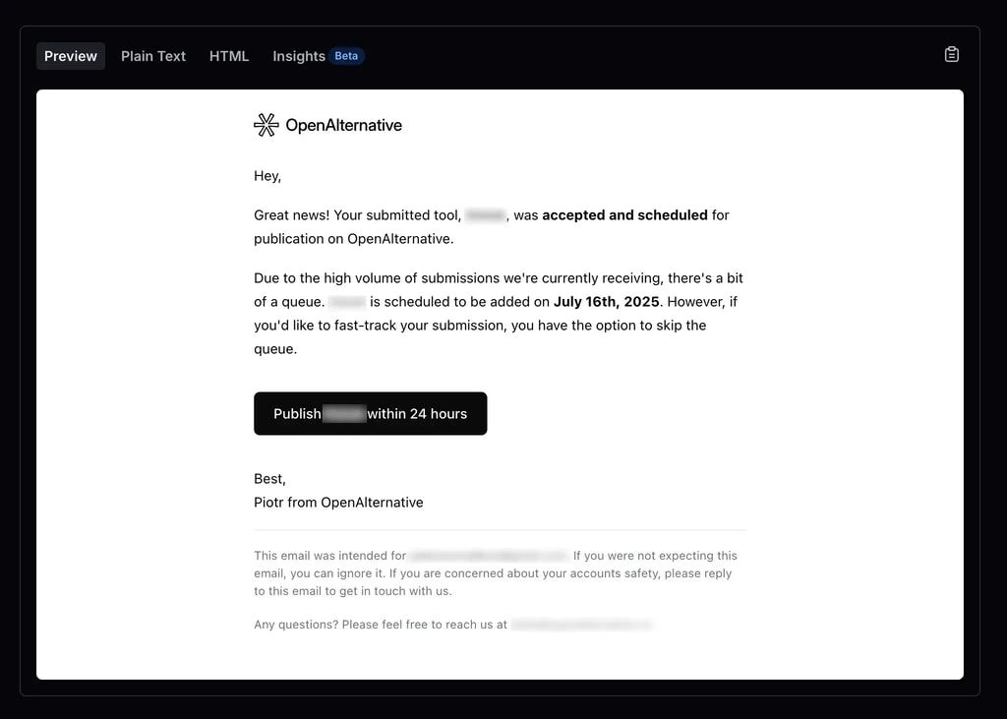Screen dimensions: 1007x719
Task: Click the clipboard copy icon
Action: [x=951, y=54]
